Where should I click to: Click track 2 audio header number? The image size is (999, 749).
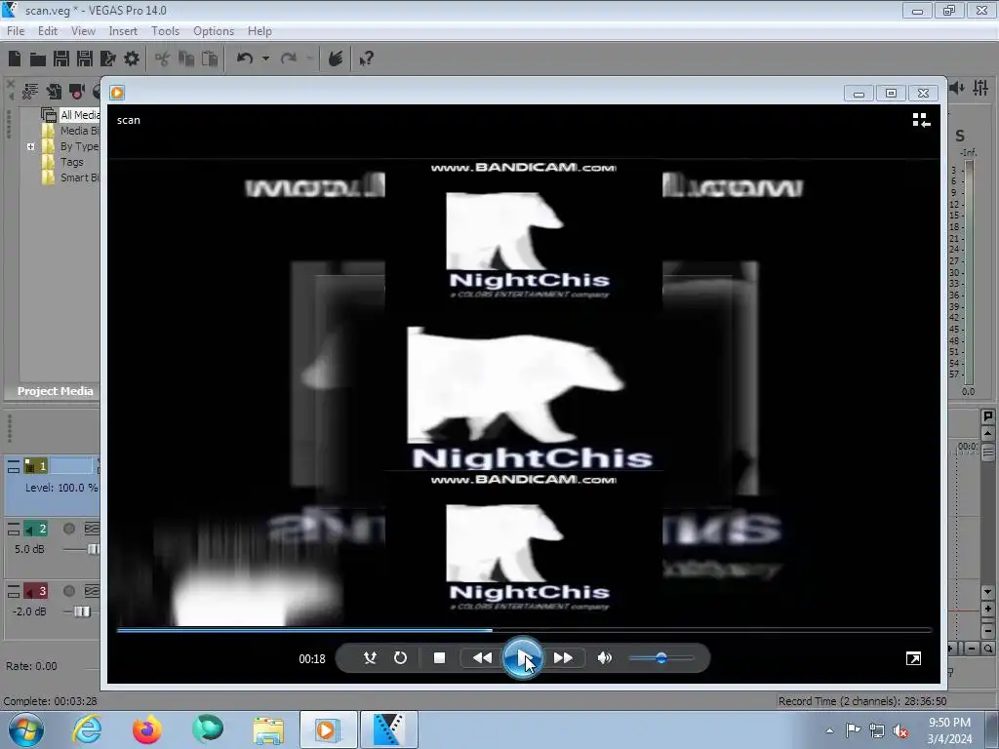click(36, 529)
